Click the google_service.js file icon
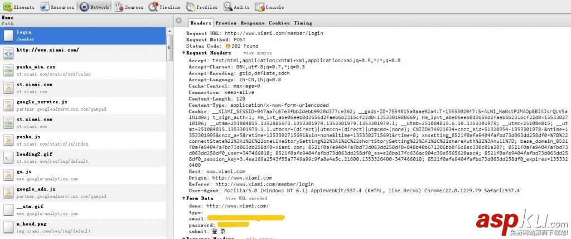 [x=8, y=106]
